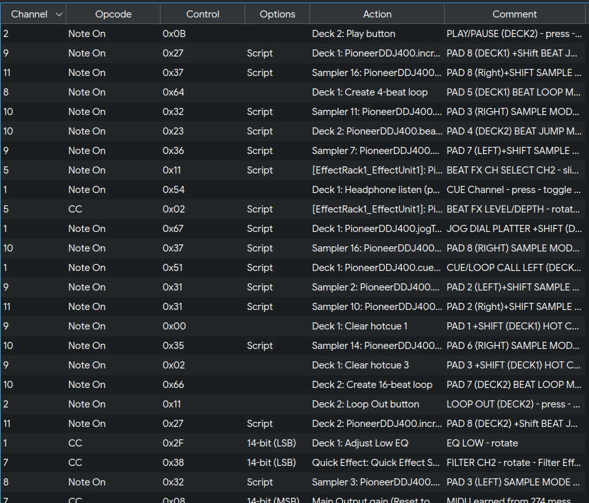Select the 'Sampler 7' action cell
This screenshot has height=503, width=589.
376,151
